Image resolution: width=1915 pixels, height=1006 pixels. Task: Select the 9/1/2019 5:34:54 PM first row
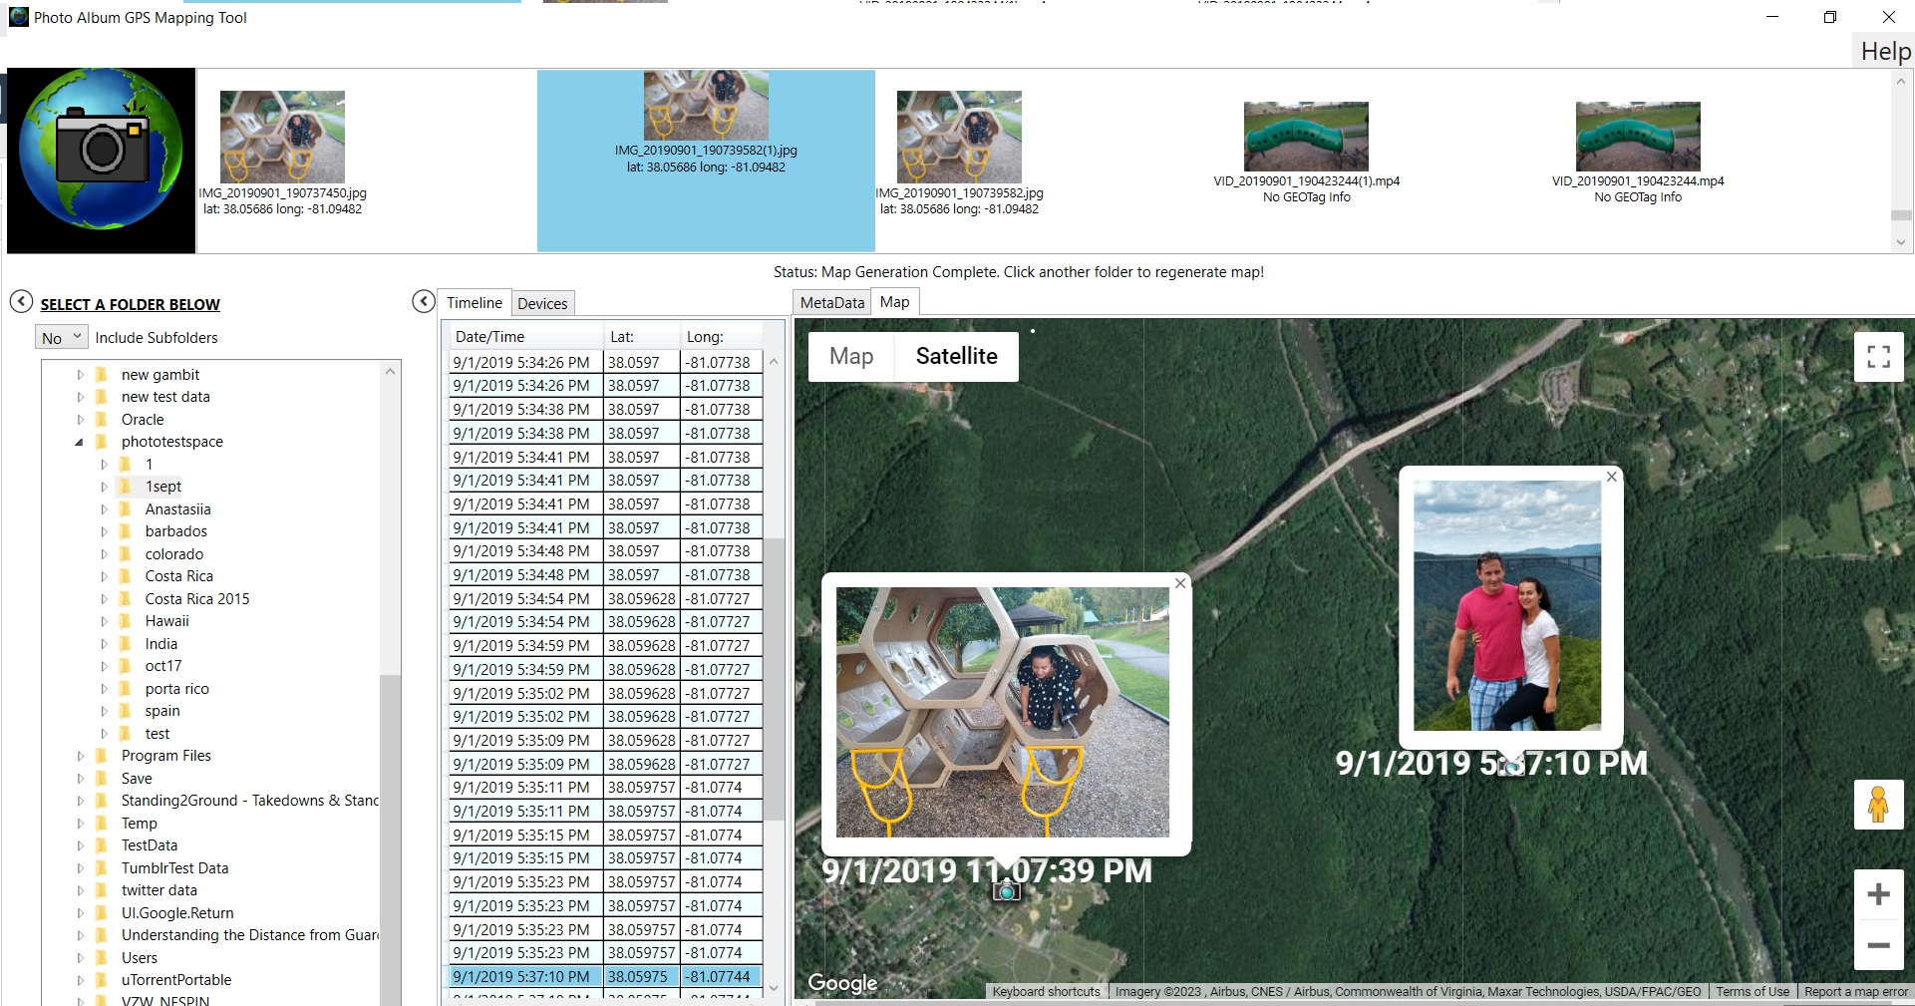click(x=606, y=599)
